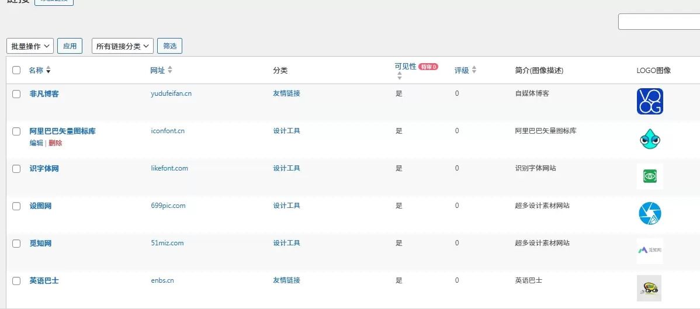Click the 觅知网 logo image
This screenshot has width=700, height=309.
pos(650,251)
